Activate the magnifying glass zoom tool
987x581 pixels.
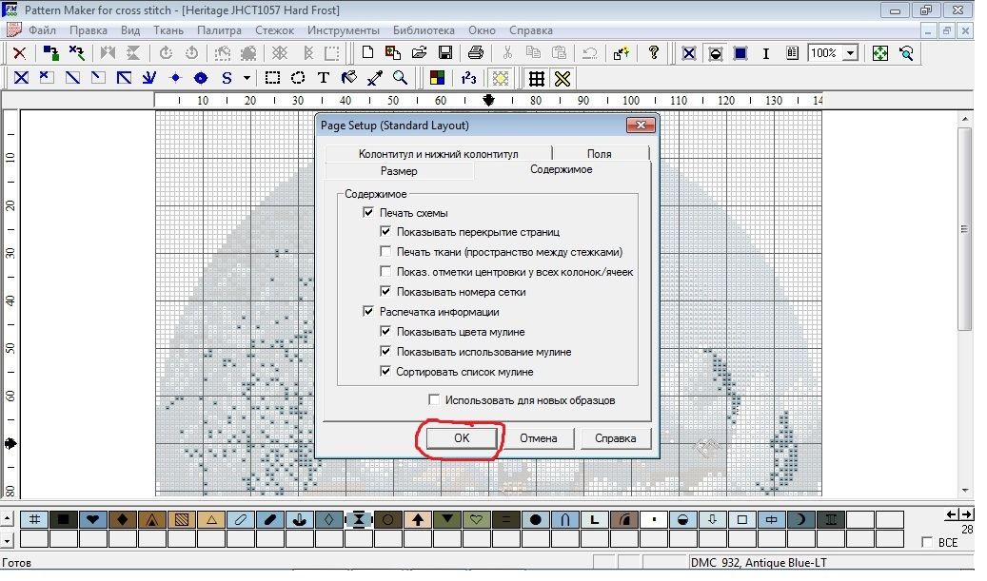(x=401, y=78)
